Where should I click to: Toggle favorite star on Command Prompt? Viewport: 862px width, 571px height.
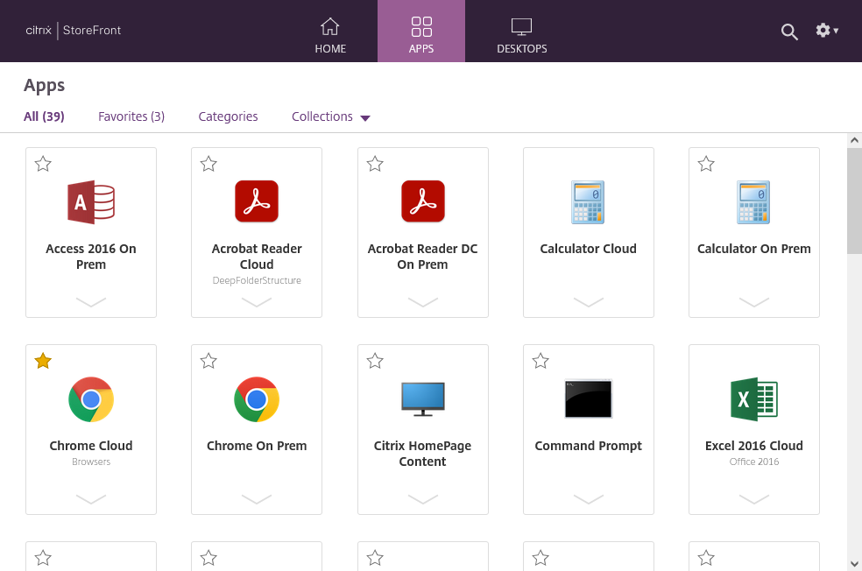541,361
